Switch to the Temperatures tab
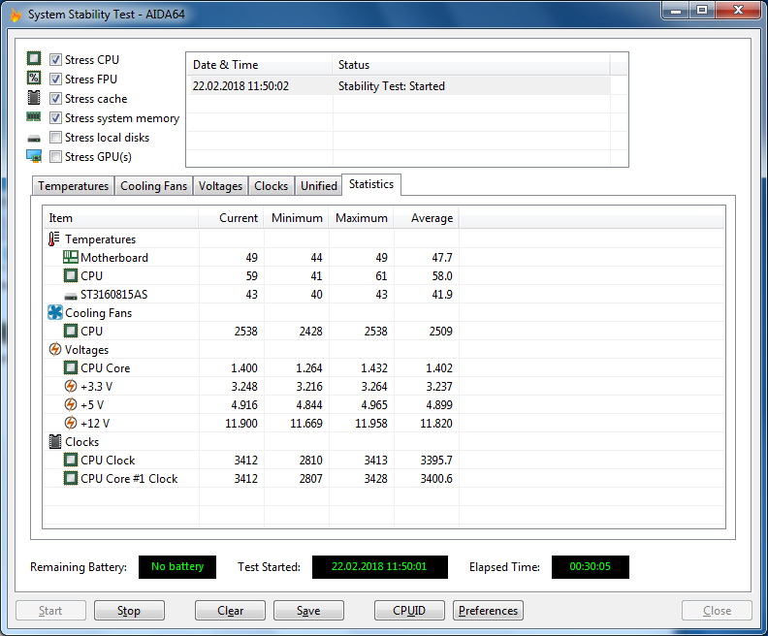This screenshot has height=636, width=768. (x=74, y=186)
